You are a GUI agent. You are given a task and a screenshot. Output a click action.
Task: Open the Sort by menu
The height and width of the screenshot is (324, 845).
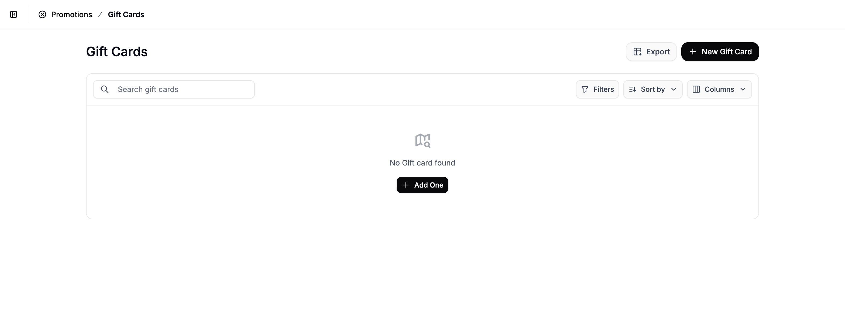click(653, 89)
